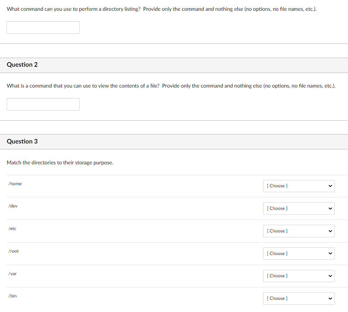The image size is (348, 312).
Task: Click the /home directory label
Action: (15, 184)
